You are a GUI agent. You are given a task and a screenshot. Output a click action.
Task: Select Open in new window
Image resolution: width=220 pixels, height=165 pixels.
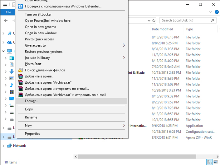tap(71, 33)
